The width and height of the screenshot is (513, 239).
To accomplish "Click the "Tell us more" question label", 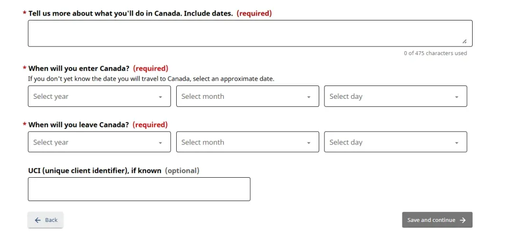I will coord(130,13).
